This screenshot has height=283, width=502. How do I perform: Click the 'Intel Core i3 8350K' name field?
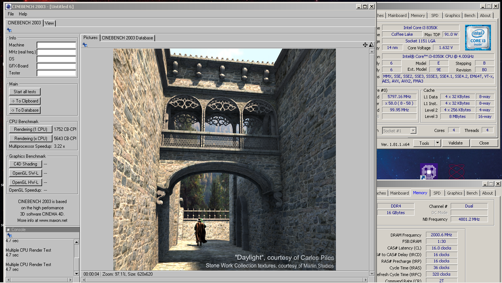click(x=421, y=28)
